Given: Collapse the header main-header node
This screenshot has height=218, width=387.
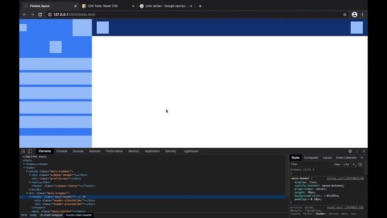Looking at the screenshot, I should [30, 197].
